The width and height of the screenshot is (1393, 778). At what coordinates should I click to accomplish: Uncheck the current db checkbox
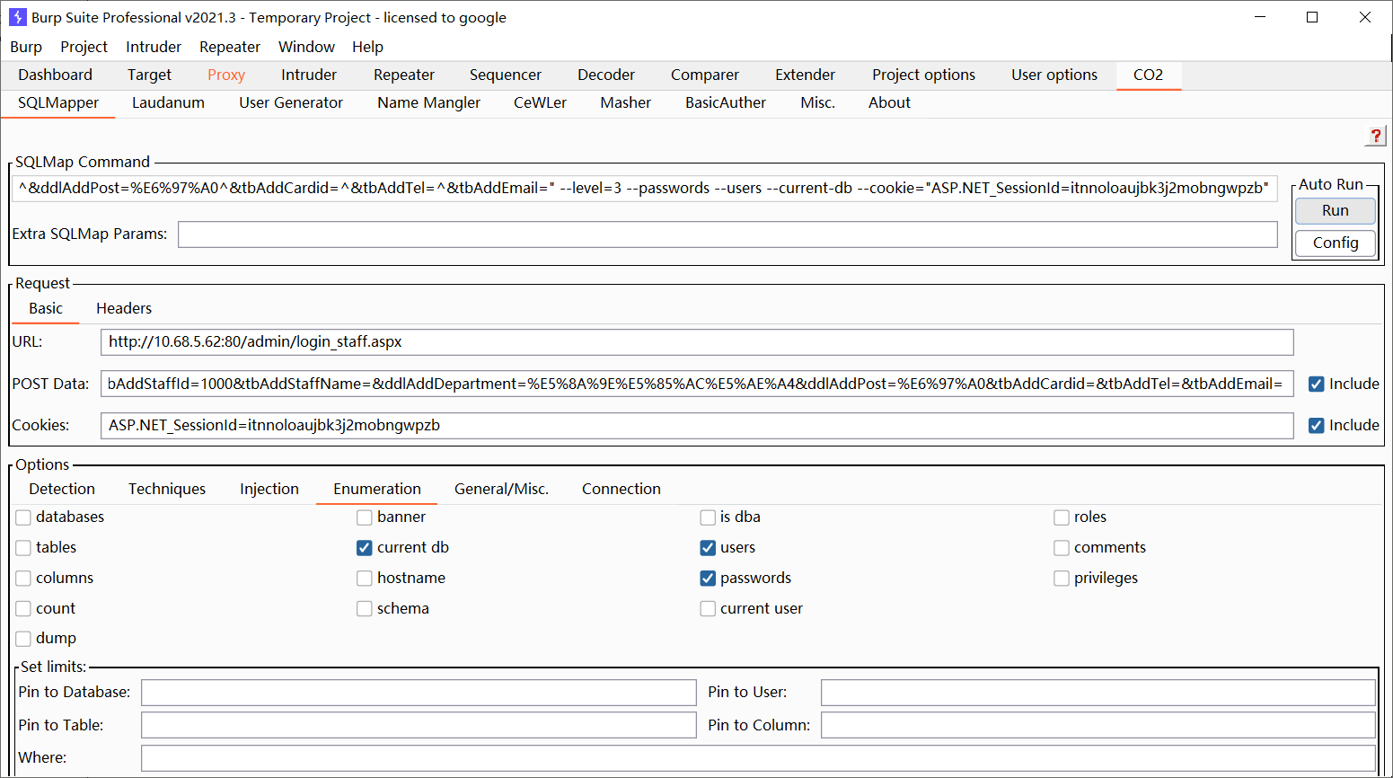(x=365, y=548)
